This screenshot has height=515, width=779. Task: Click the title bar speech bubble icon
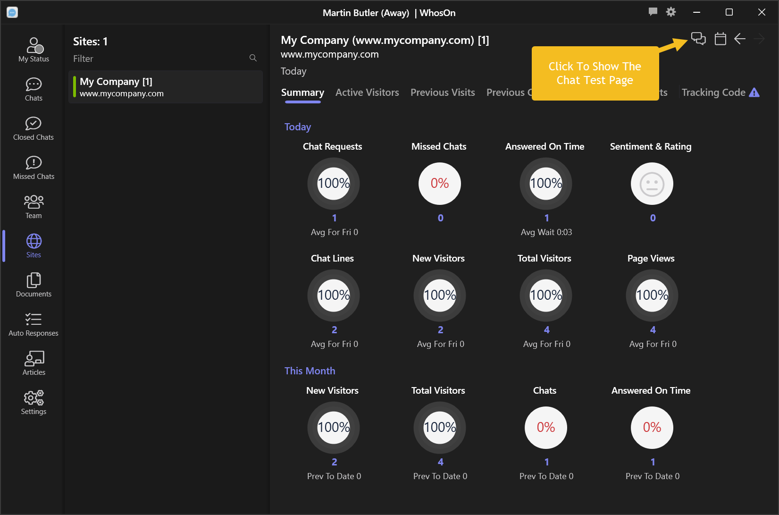pos(653,12)
